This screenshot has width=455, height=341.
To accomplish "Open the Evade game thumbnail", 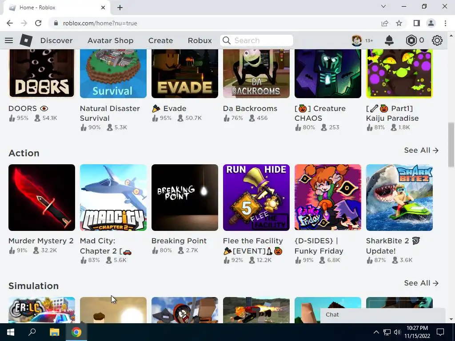I will (184, 73).
